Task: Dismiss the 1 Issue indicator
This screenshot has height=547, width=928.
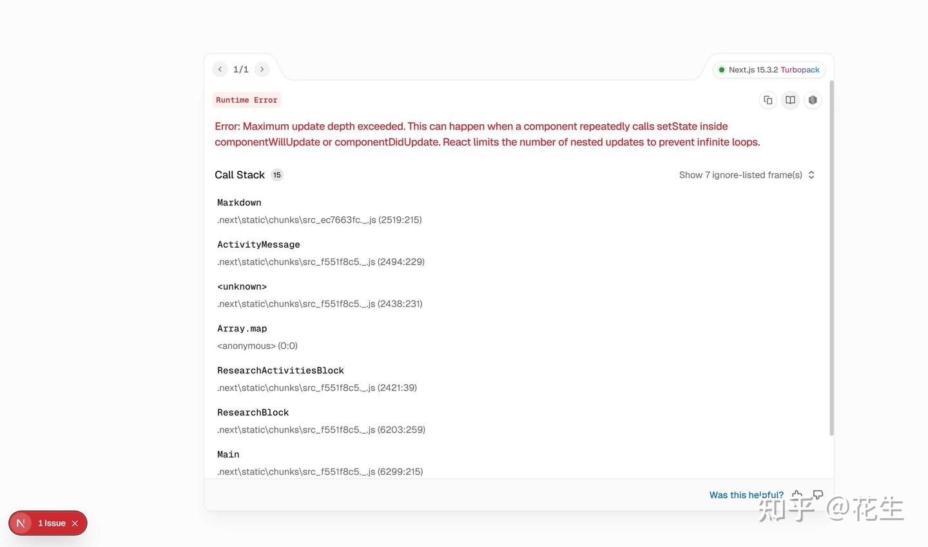Action: [75, 523]
